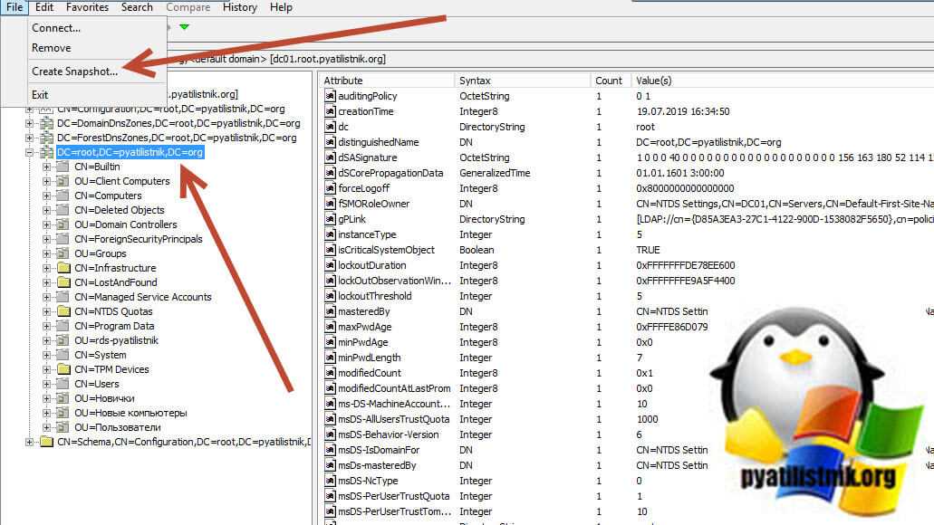
Task: Click the msDS-Behavior-Version attribute icon
Action: pos(330,434)
